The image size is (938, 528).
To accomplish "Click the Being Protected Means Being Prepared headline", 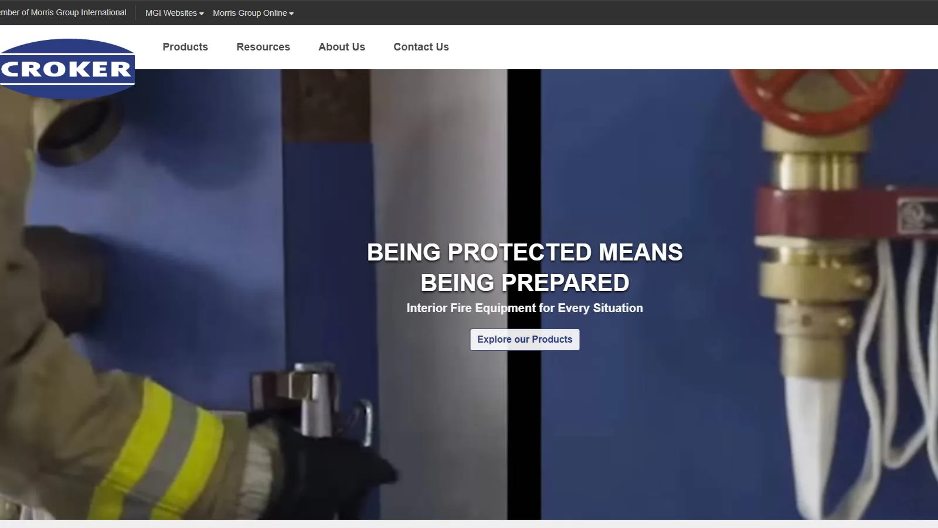I will [x=525, y=268].
